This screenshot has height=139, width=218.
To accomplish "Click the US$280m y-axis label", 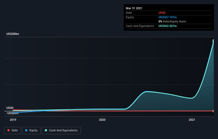I will click(13, 34).
